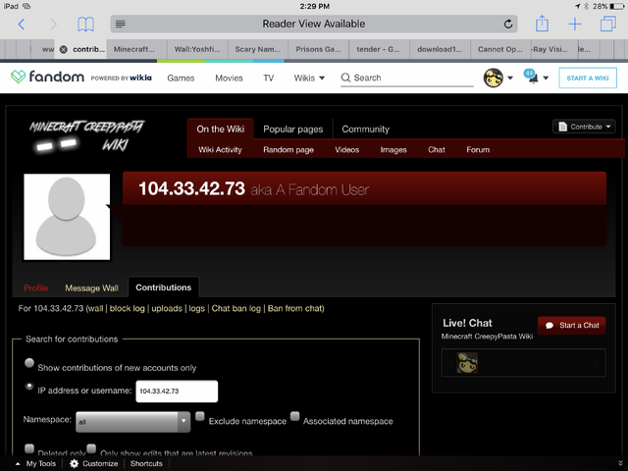Expand My Tools arrow in bottom toolbar
The width and height of the screenshot is (628, 471).
[x=18, y=464]
